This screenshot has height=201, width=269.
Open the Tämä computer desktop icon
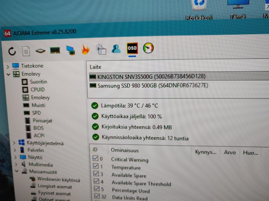pyautogui.click(x=238, y=9)
